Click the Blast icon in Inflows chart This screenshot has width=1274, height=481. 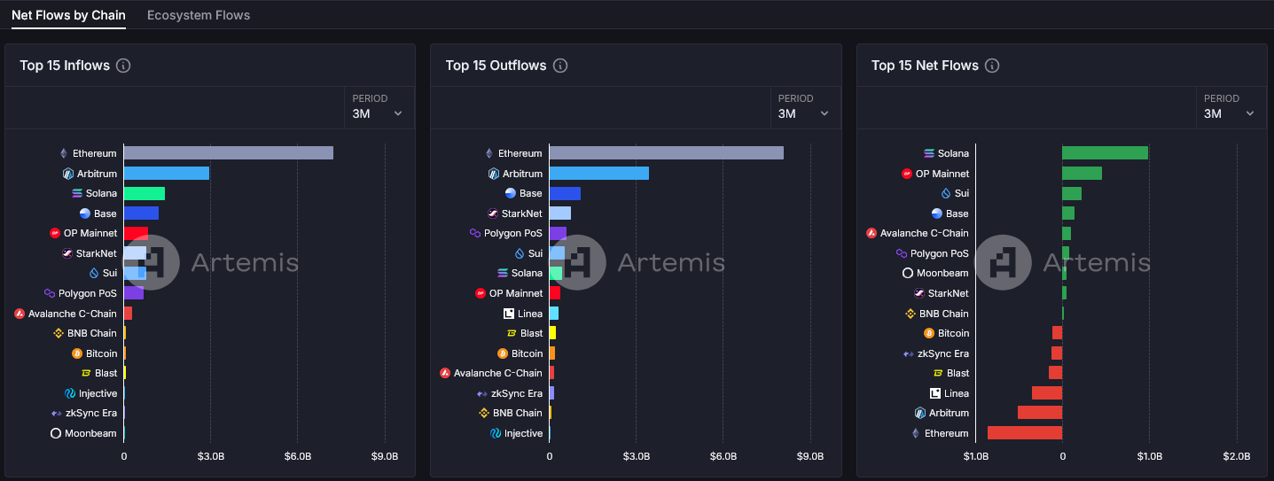pyautogui.click(x=86, y=373)
